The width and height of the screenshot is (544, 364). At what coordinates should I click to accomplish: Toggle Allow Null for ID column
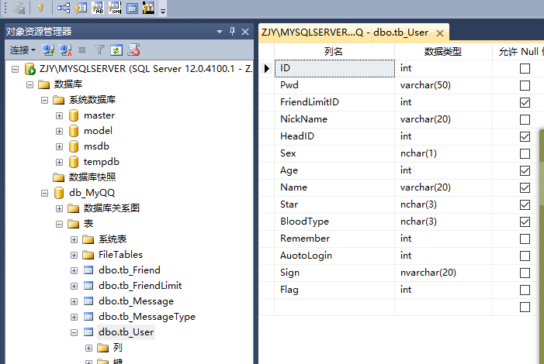tap(525, 69)
